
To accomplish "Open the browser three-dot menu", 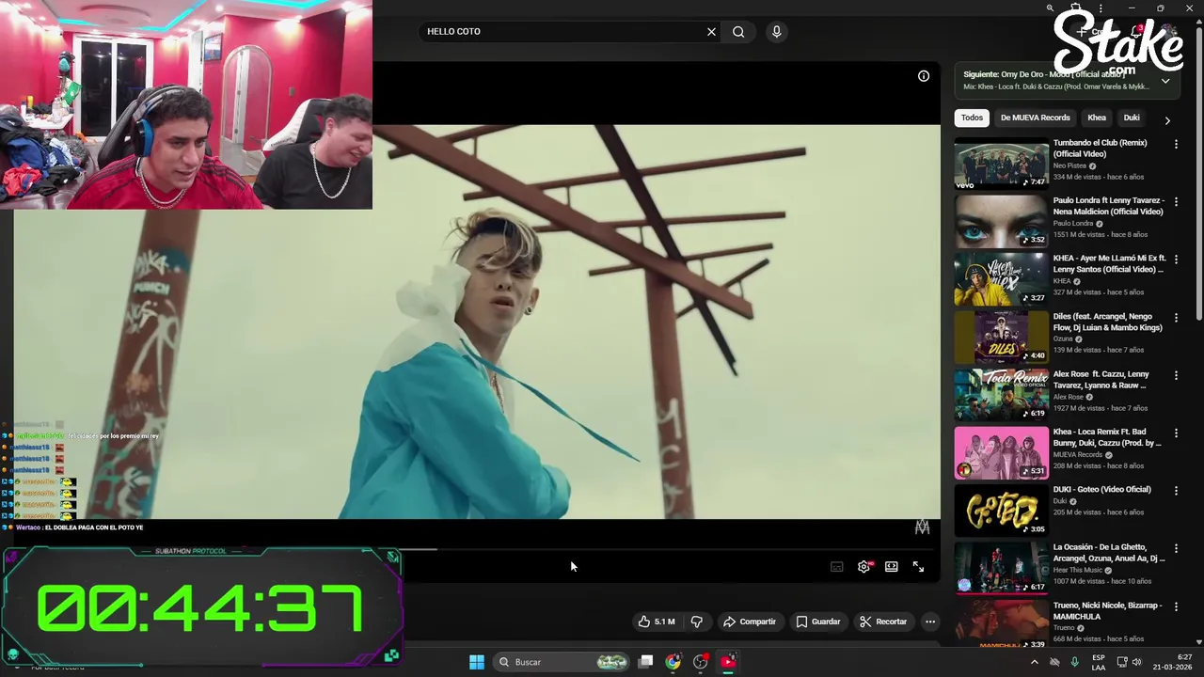I will [1101, 8].
